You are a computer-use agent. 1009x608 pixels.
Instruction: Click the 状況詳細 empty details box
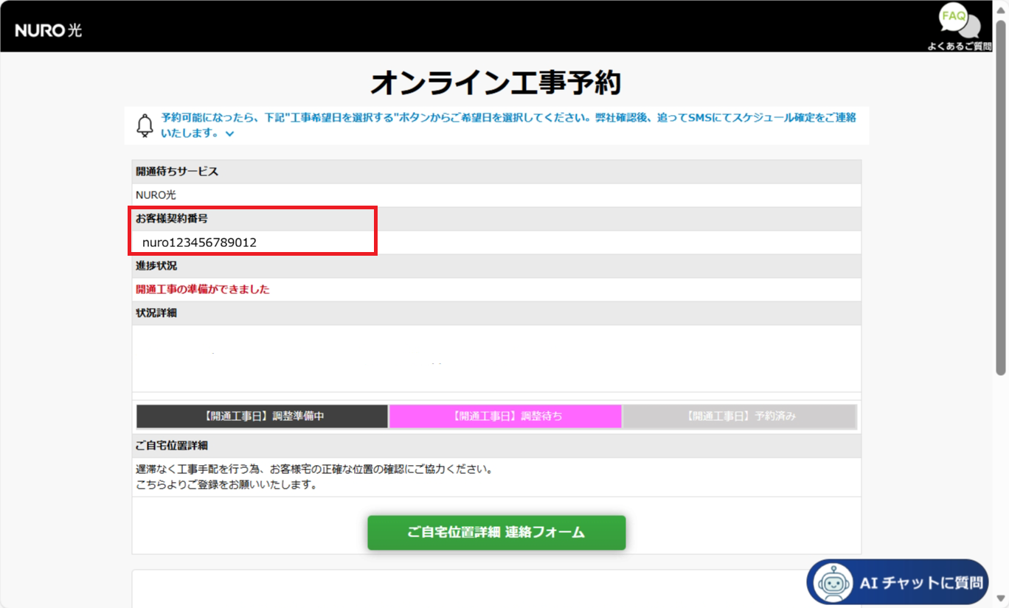496,358
